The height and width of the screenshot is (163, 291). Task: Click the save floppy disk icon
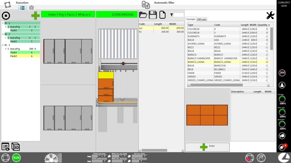click(x=153, y=15)
